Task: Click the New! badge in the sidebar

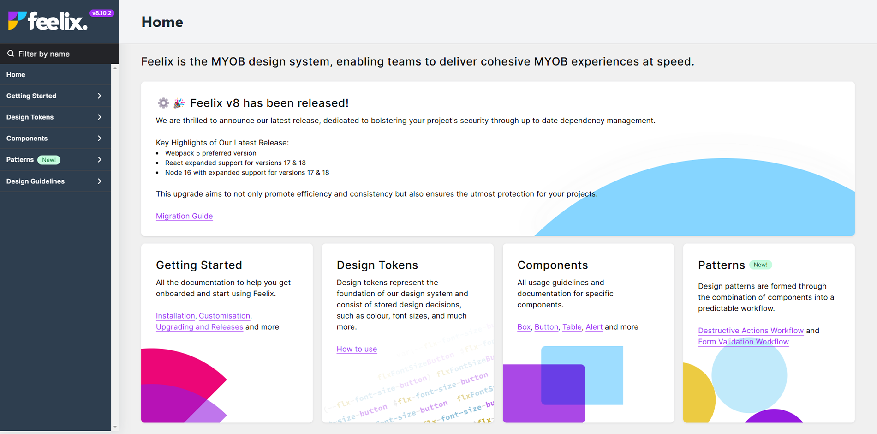Action: point(49,160)
